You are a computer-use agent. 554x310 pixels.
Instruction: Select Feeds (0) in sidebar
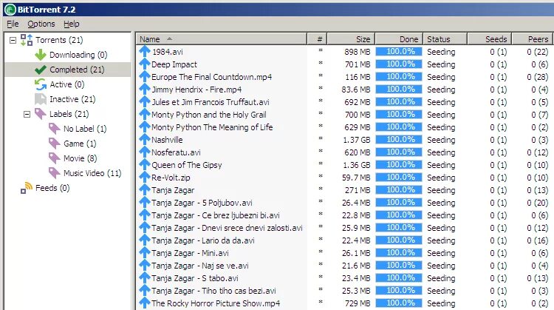[52, 188]
